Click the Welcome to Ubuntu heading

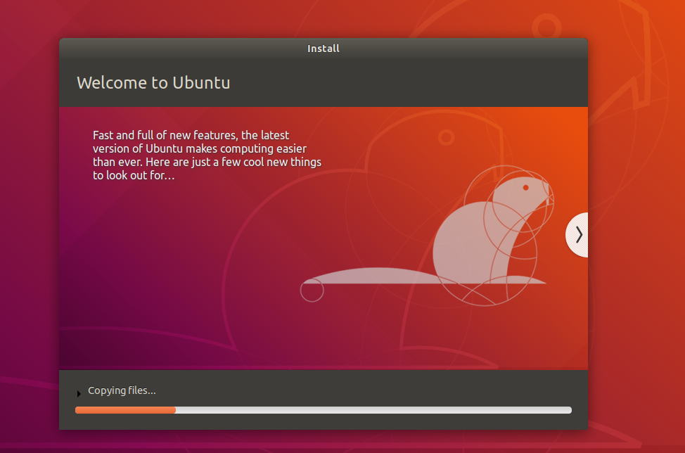pyautogui.click(x=153, y=82)
